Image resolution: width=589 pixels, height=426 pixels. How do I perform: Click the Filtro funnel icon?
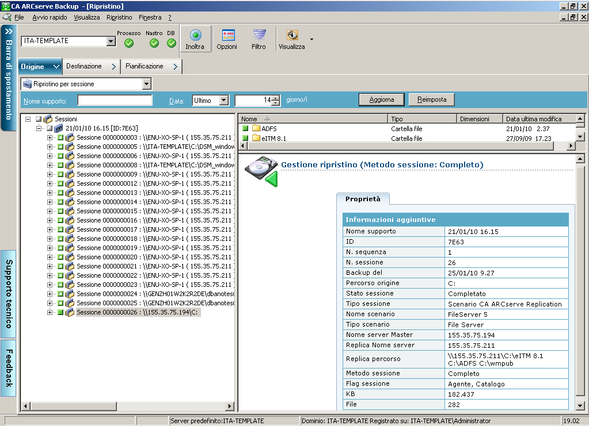(259, 36)
